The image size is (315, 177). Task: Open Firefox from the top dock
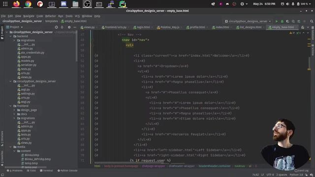point(16,4)
